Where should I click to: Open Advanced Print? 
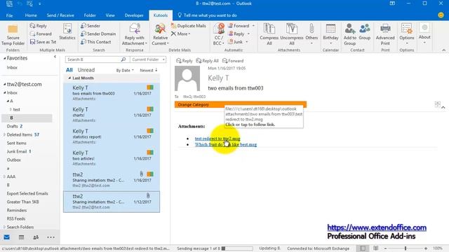tap(385, 34)
